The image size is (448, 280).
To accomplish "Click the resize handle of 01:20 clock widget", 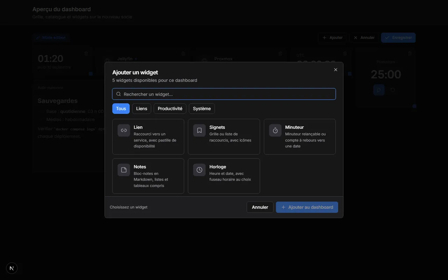I will 91,73.
